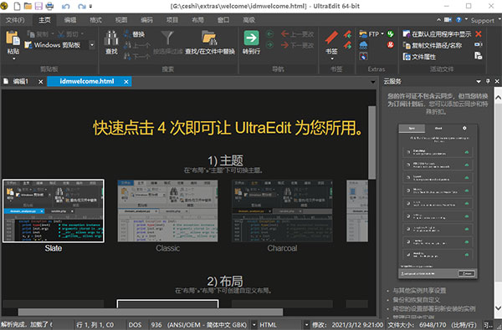Click the blue cloud services icon in Extras
This screenshot has width=502, height=330.
click(363, 45)
